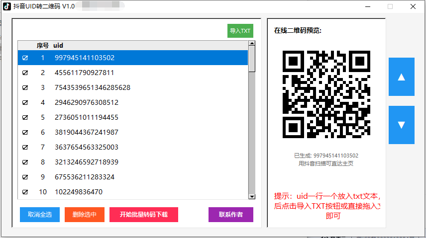426x238 pixels.
Task: Select uid text 997945141103502 in list
Action: click(x=85, y=58)
